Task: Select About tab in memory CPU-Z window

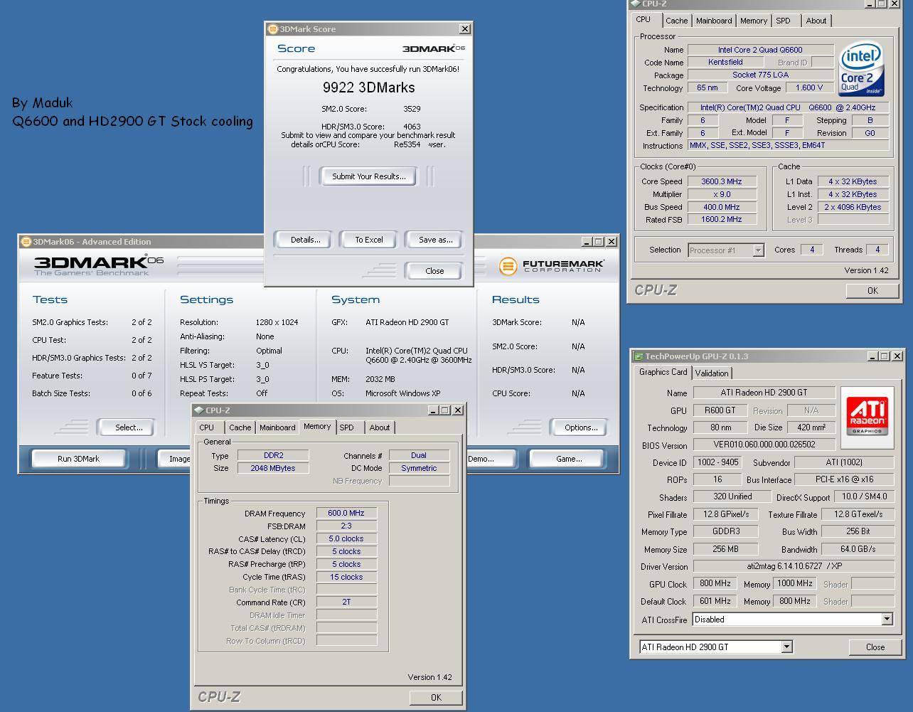Action: pyautogui.click(x=379, y=427)
